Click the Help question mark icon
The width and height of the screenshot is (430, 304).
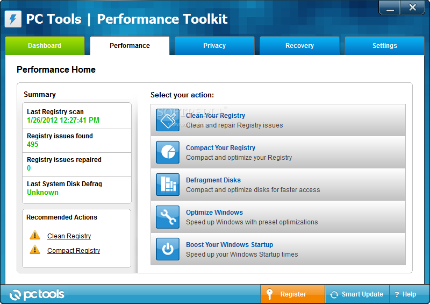397,294
